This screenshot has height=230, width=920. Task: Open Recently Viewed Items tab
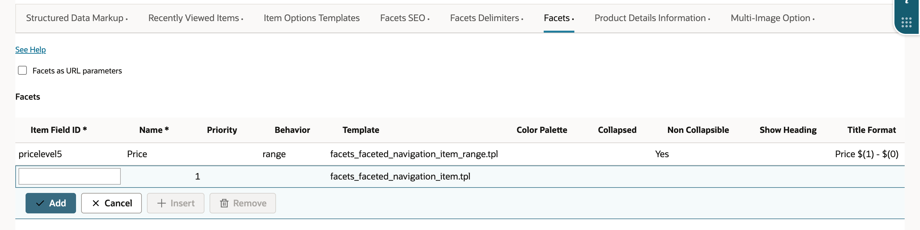196,18
